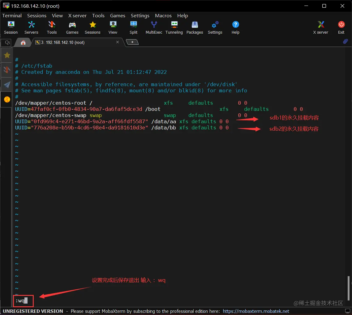Open the Sessions star toolbar icon
Screen dimensions: 352x315
click(x=92, y=27)
